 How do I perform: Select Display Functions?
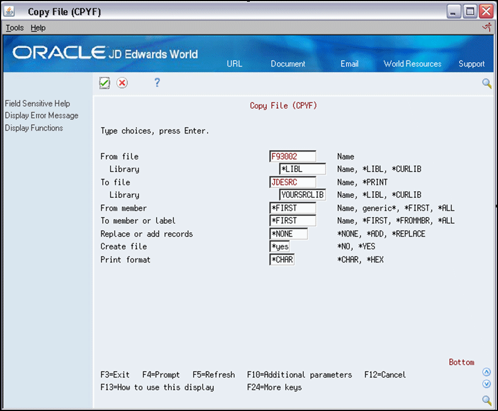[34, 128]
